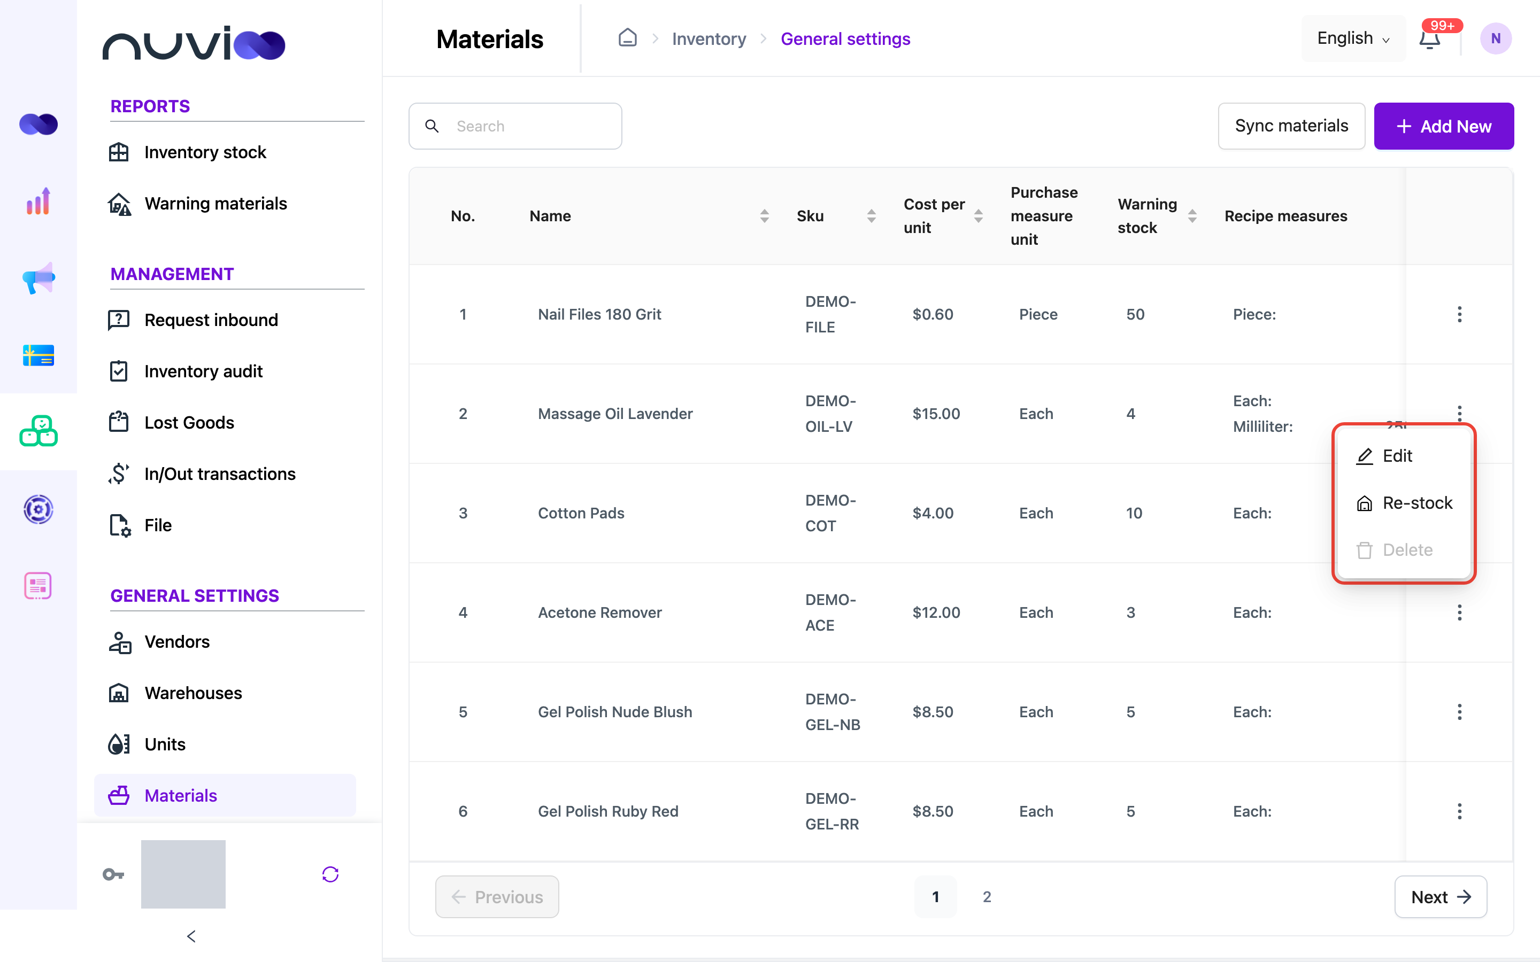
Task: Open the green inventory boxes icon
Action: (x=38, y=431)
